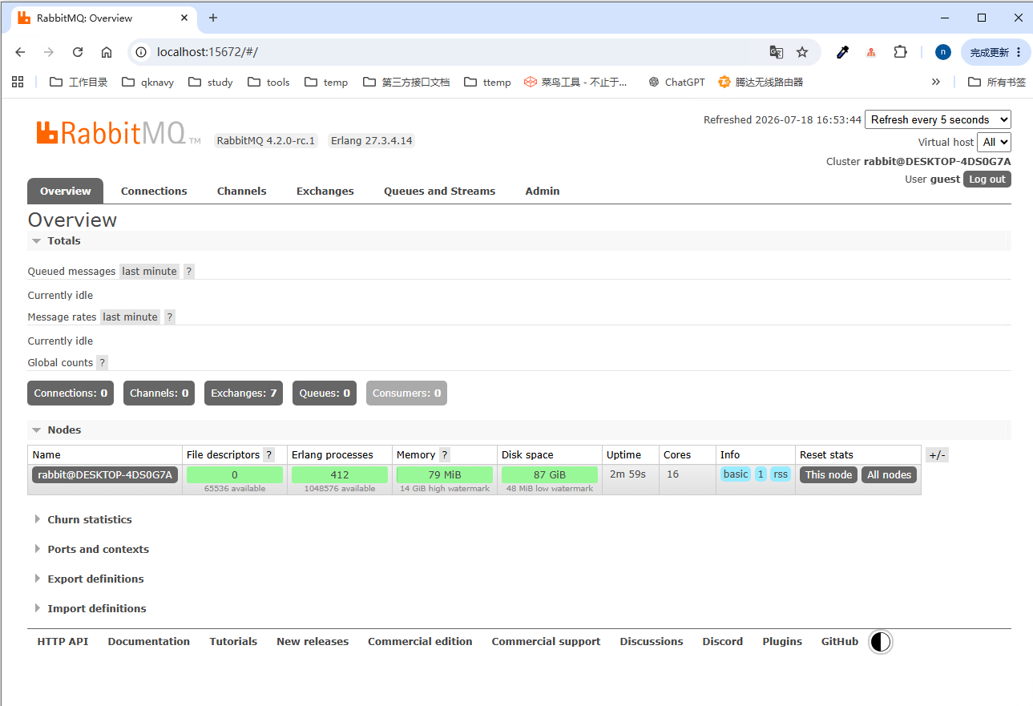1033x706 pixels.
Task: Click the 完成更新 update button
Action: (995, 52)
